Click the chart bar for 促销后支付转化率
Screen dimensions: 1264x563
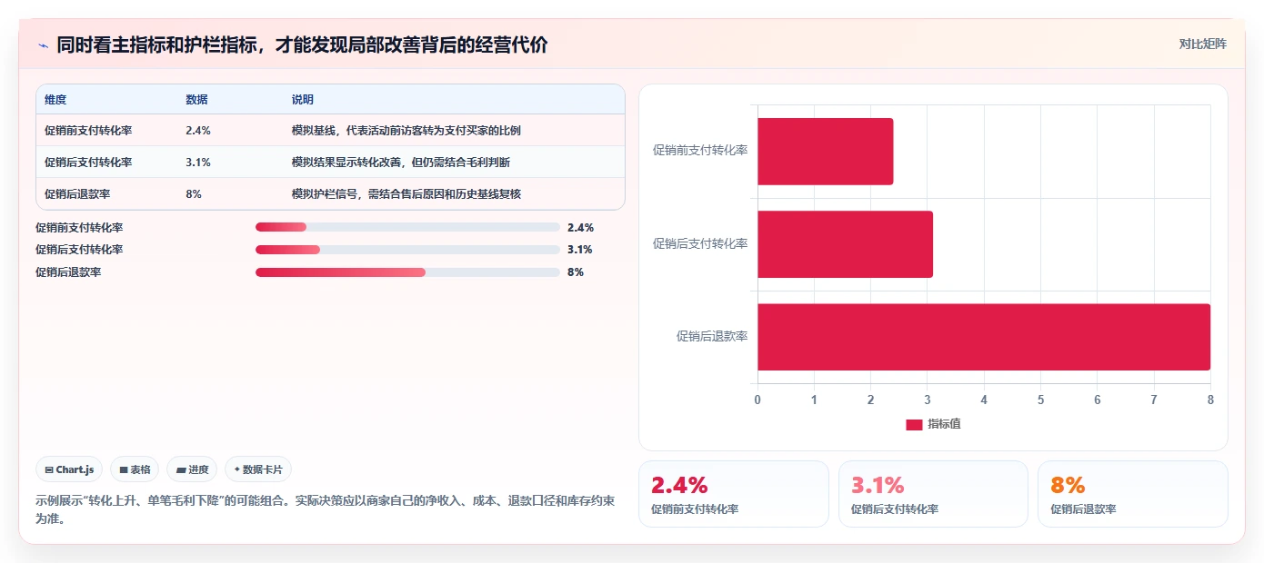(x=845, y=244)
